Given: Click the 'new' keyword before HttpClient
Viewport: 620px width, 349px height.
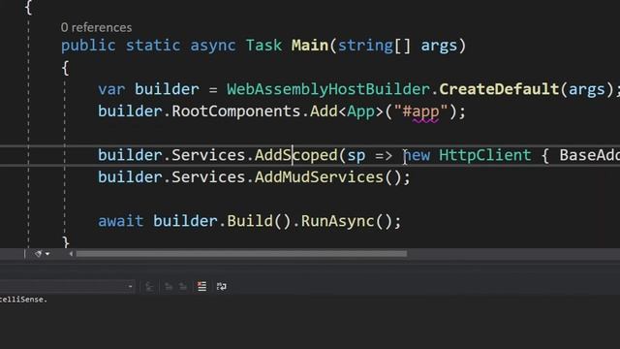Looking at the screenshot, I should (x=417, y=155).
